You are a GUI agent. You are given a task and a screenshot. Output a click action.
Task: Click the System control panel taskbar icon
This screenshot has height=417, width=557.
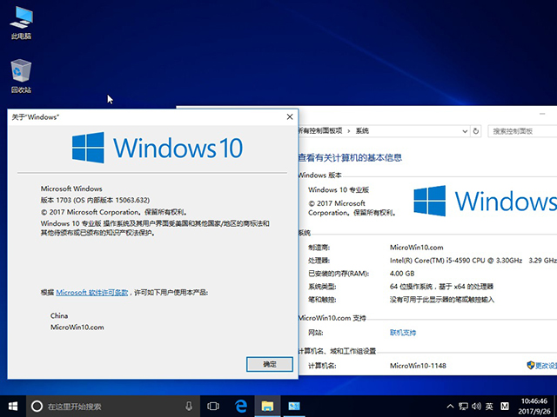click(294, 406)
